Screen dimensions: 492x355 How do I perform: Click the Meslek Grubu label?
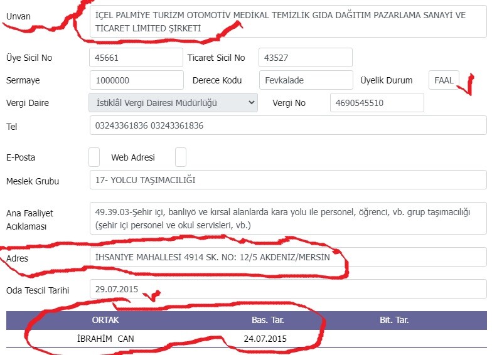[33, 181]
